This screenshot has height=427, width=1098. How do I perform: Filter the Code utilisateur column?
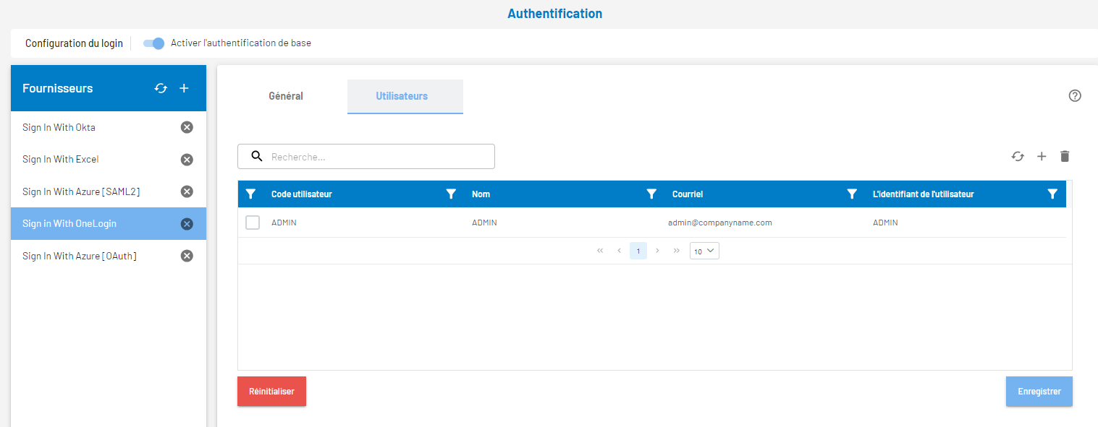pos(451,194)
